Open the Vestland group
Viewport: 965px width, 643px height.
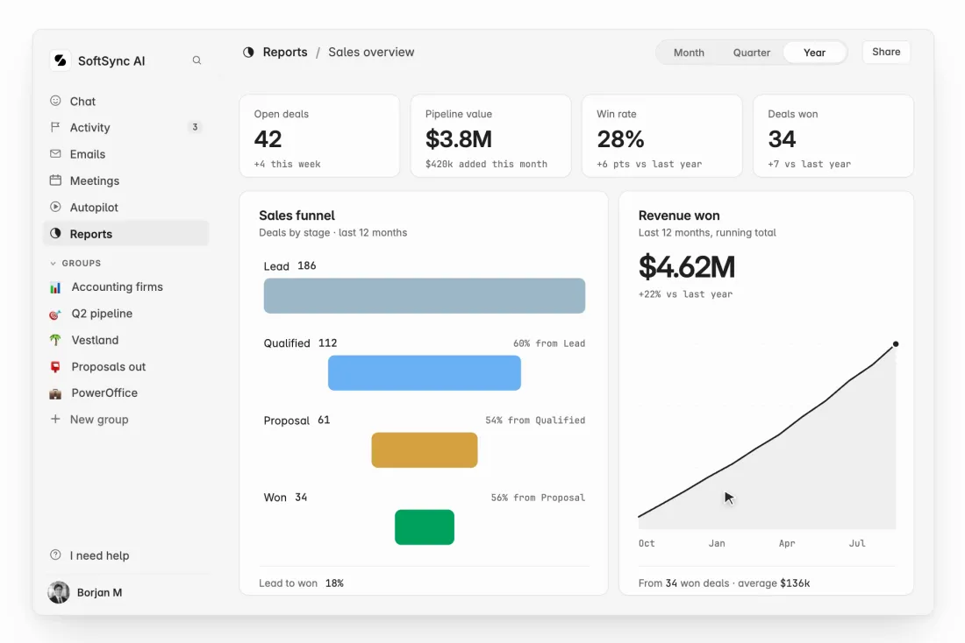pyautogui.click(x=126, y=340)
